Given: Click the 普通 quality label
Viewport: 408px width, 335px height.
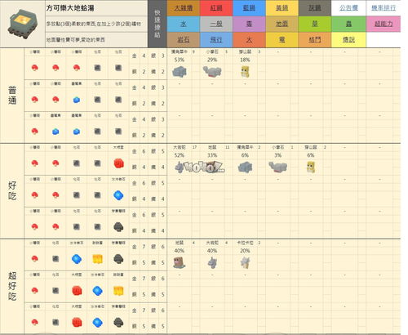Looking at the screenshot, I should click(x=12, y=96).
